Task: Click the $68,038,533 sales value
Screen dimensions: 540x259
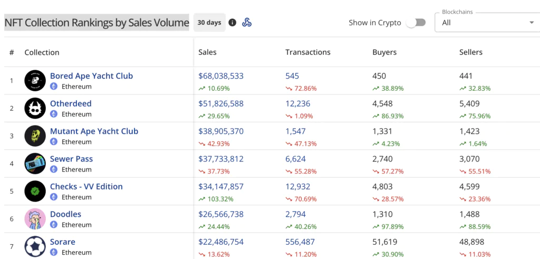Action: tap(221, 76)
